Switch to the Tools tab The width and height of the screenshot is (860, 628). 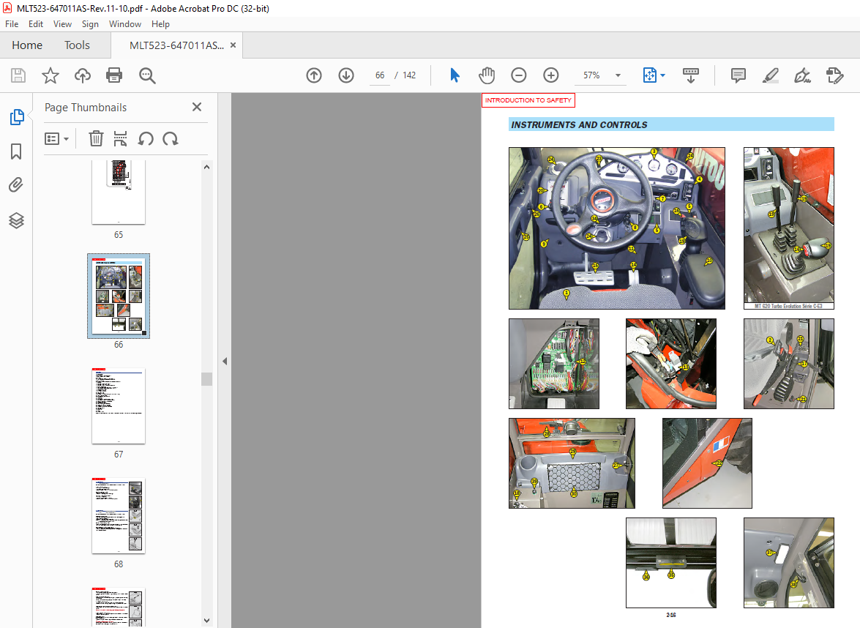tap(77, 45)
